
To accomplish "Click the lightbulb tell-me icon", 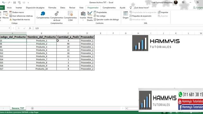I will tap(131, 8).
